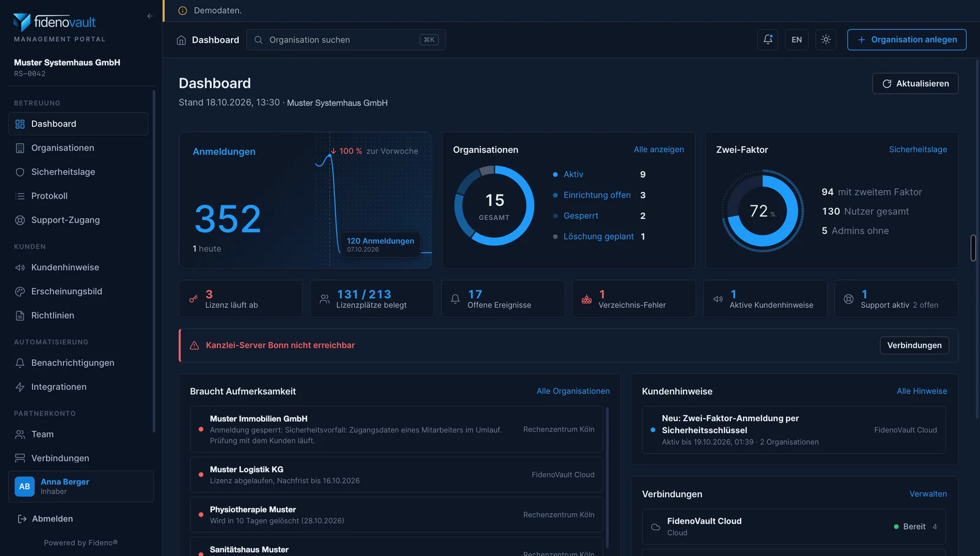This screenshot has width=980, height=556.
Task: Click the Richtlinien document icon
Action: [20, 315]
